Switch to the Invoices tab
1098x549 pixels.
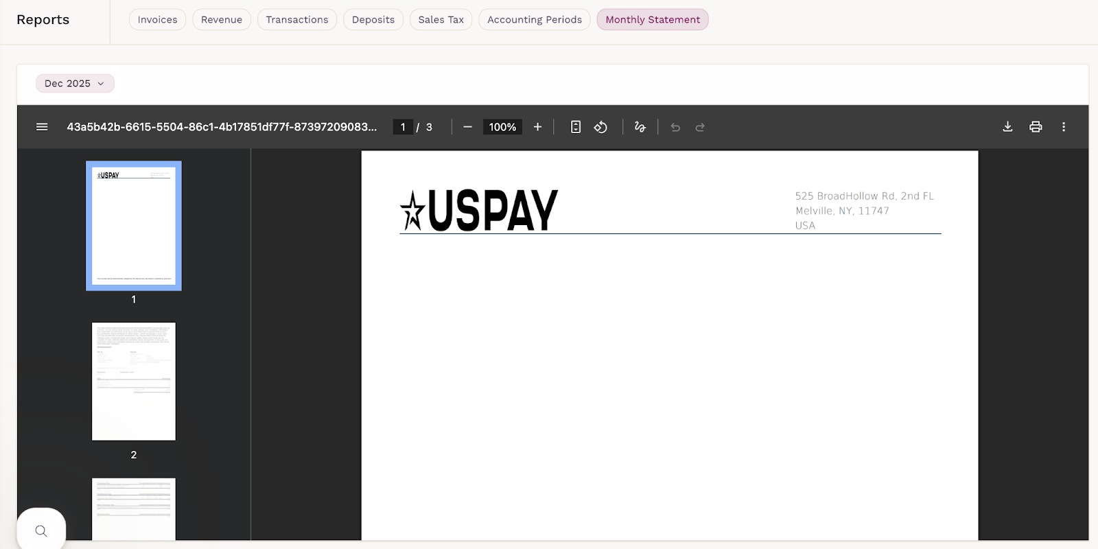157,19
